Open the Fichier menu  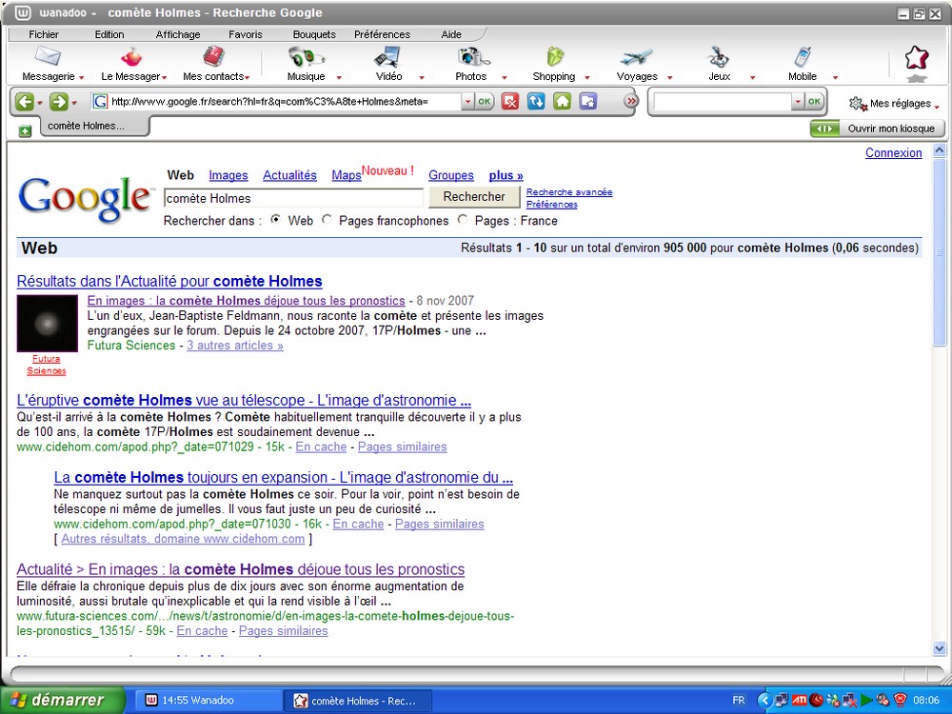[x=44, y=34]
